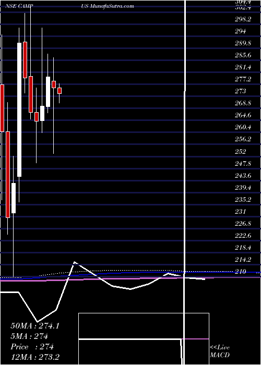Viewport: 261px width, 365px height.
Task: Select the 12MA : 273.2 readout
Action: pos(35,358)
